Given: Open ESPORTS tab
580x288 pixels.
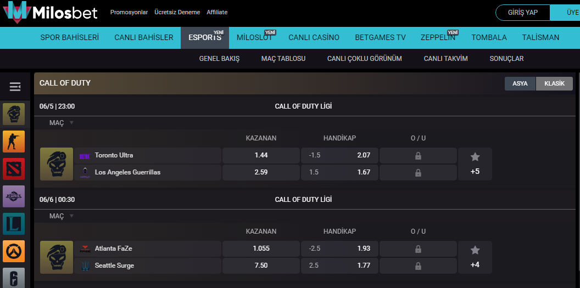Looking at the screenshot, I should 205,37.
